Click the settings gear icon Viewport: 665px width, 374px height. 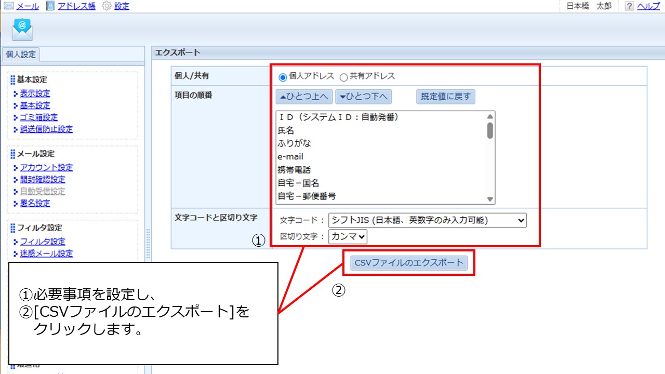(x=107, y=6)
